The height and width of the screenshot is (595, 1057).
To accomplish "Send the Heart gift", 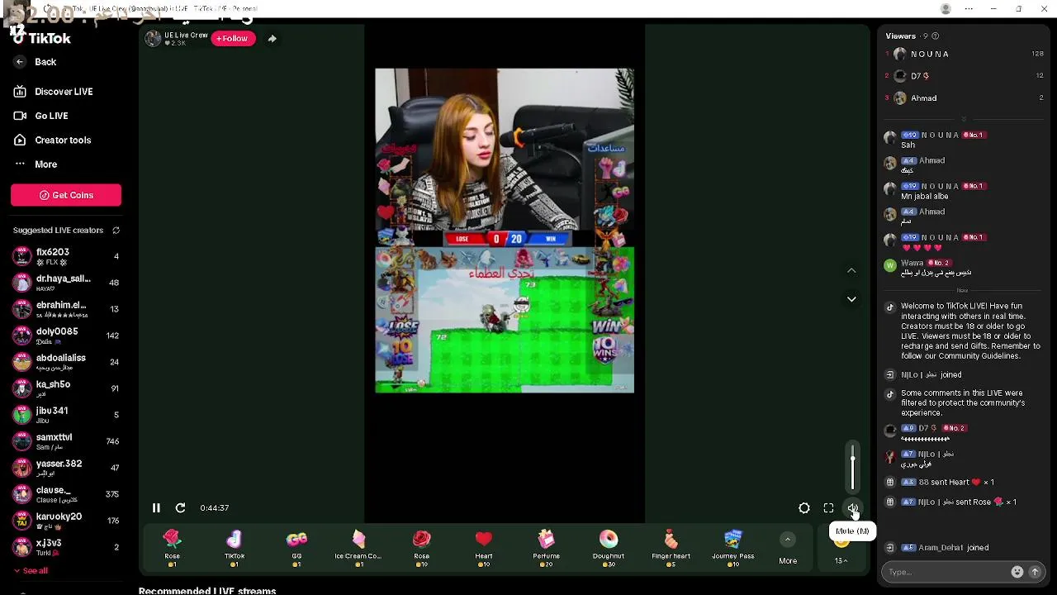I will (484, 549).
